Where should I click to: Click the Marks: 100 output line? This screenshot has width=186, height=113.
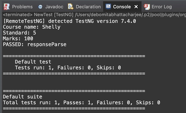(x=18, y=39)
